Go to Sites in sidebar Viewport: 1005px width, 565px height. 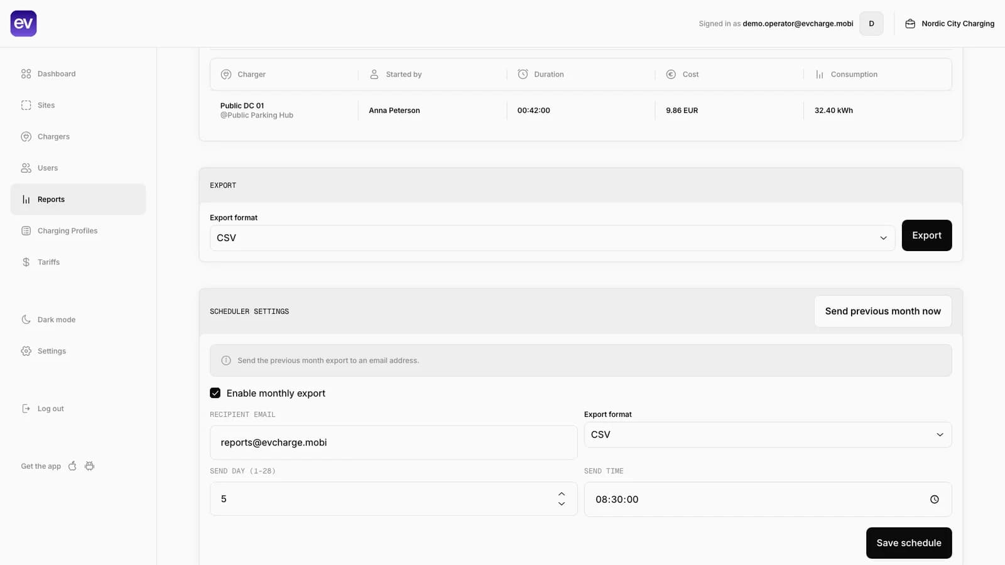(x=78, y=105)
